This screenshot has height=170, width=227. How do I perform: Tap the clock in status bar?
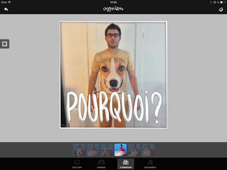point(113,2)
